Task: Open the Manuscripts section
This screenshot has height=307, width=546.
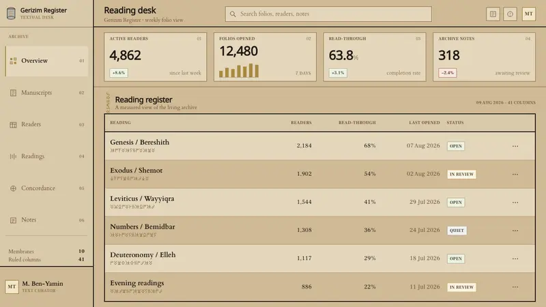Action: tap(46, 93)
